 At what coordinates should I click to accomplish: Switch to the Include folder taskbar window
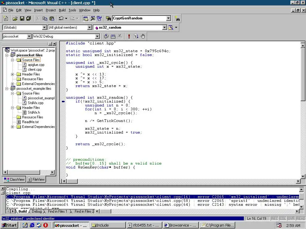pyautogui.click(x=108, y=225)
